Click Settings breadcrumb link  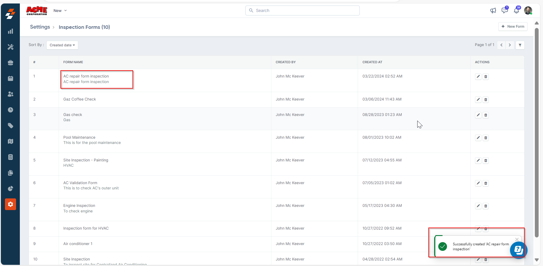click(40, 27)
